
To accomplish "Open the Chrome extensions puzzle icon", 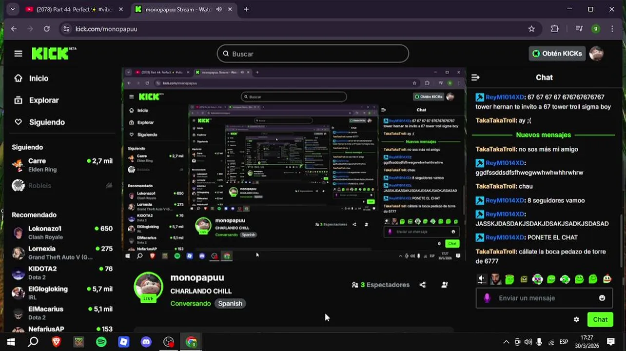I will pos(554,29).
